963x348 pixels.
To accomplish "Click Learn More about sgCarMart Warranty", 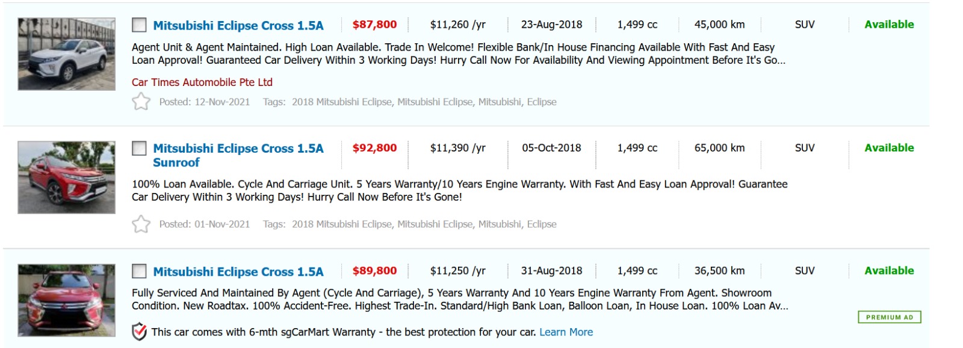I will (566, 332).
